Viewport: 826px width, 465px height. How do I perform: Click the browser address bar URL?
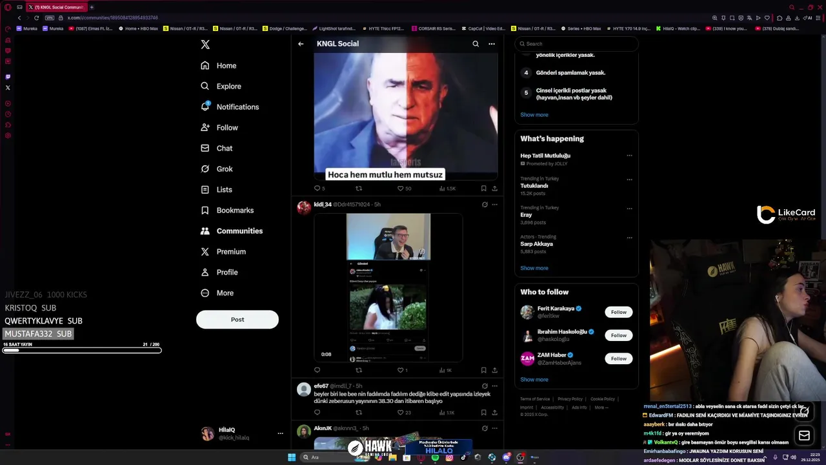(x=113, y=17)
